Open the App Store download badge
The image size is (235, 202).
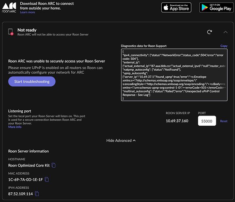176,7
